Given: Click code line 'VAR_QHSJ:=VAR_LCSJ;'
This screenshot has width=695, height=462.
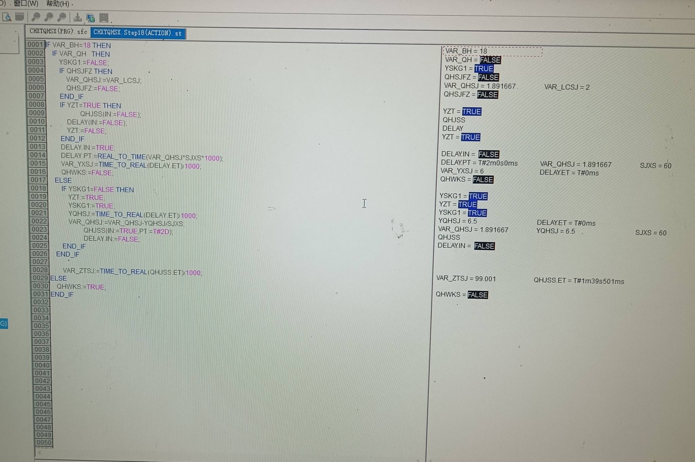Looking at the screenshot, I should click(104, 80).
